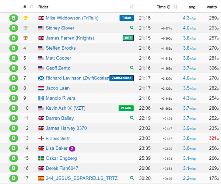This screenshot has height=184, width=221.
Task: Open Richard Smith's rider profile link
Action: pyautogui.click(x=58, y=138)
